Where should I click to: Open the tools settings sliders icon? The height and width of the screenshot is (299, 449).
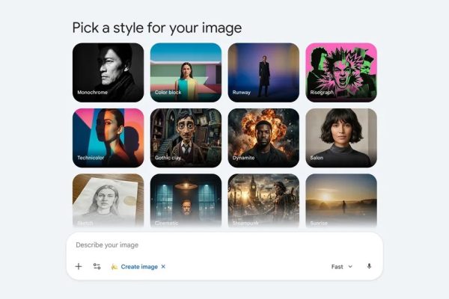coord(97,267)
